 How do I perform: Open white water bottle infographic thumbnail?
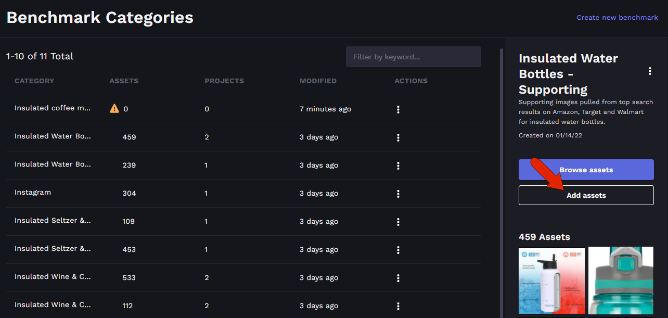(x=552, y=281)
